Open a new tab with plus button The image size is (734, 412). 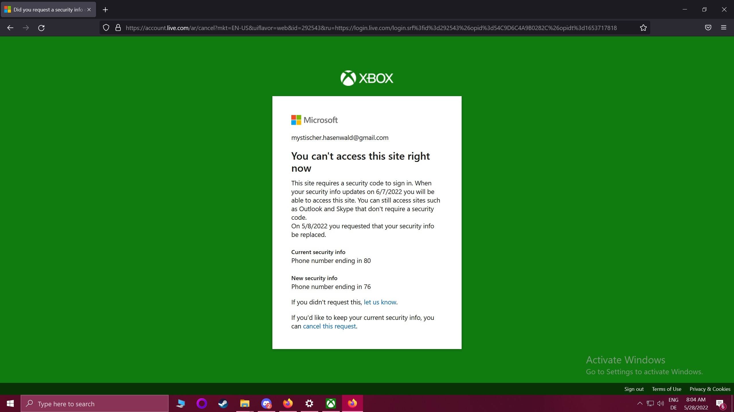coord(105,10)
